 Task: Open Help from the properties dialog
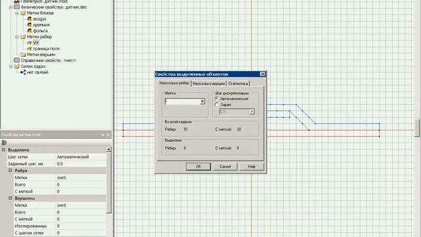pos(251,167)
